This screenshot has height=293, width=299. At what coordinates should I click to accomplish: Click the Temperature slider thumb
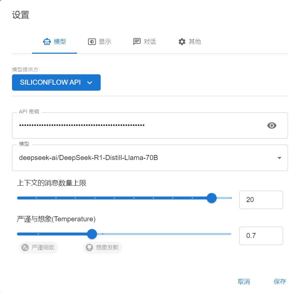pos(92,234)
